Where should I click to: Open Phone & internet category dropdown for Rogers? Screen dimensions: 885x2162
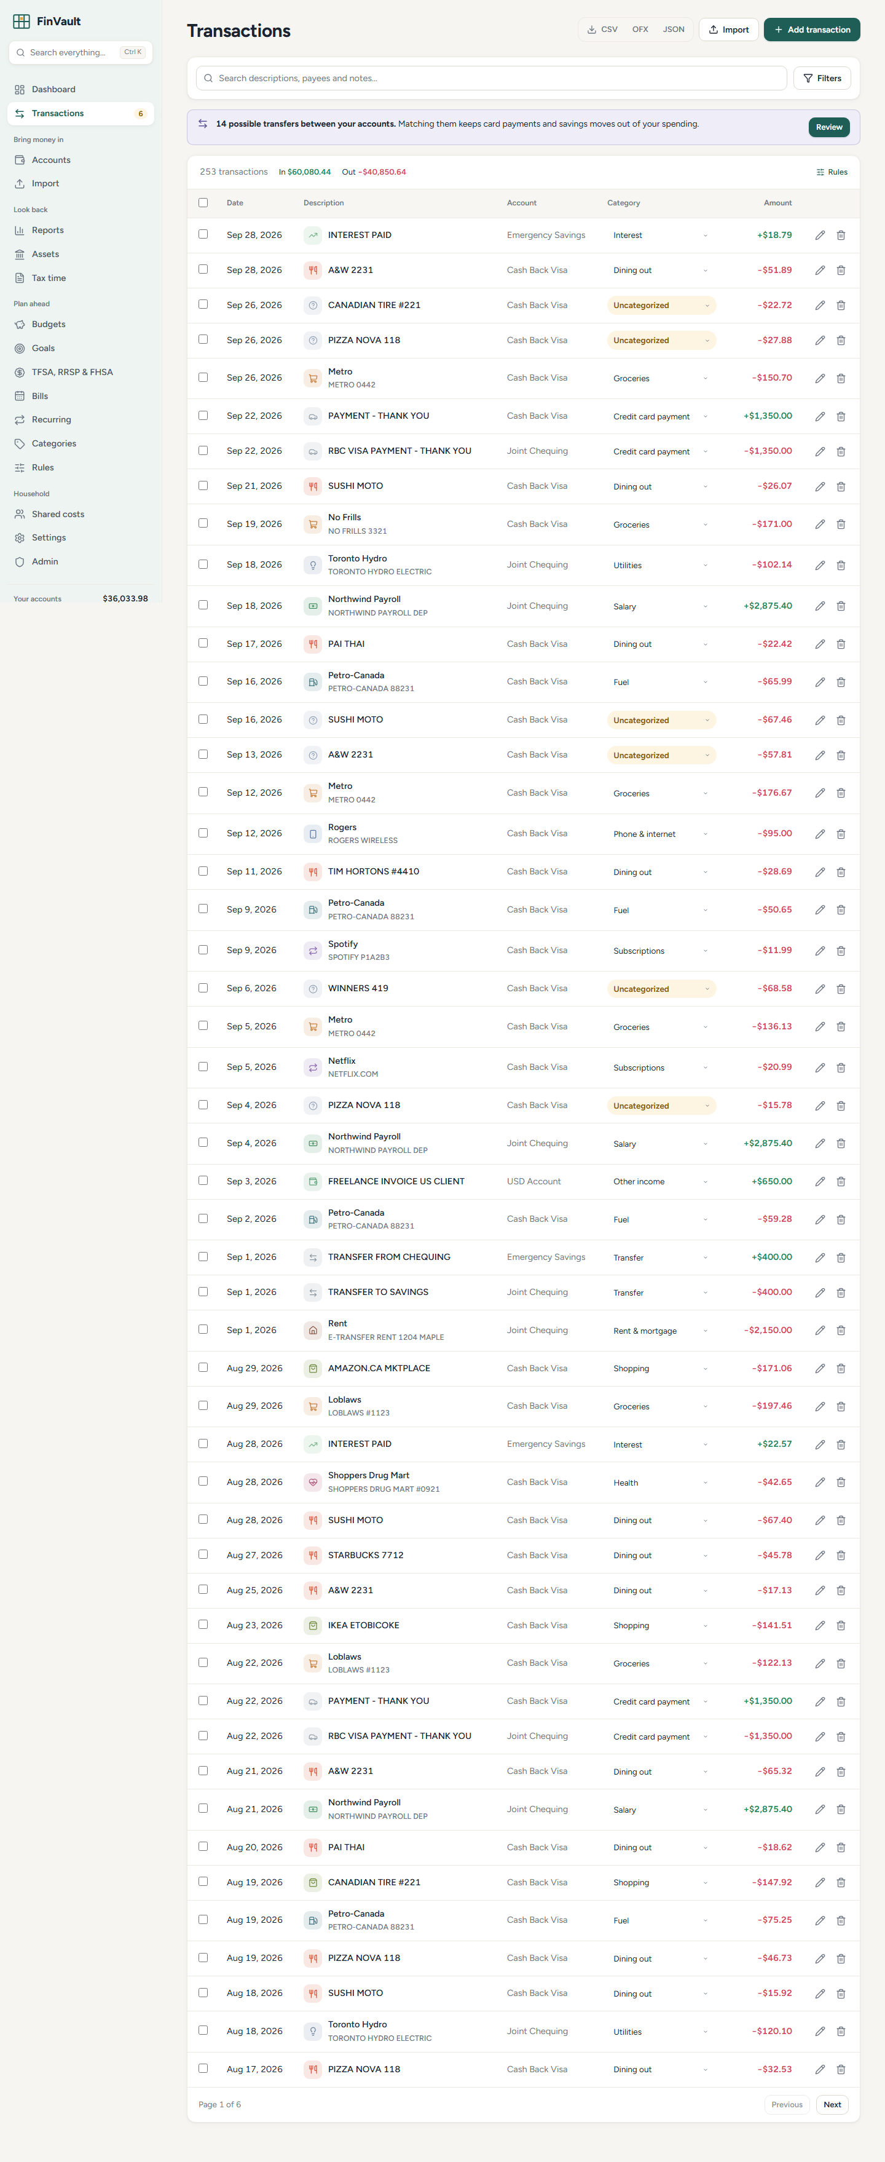click(x=661, y=834)
